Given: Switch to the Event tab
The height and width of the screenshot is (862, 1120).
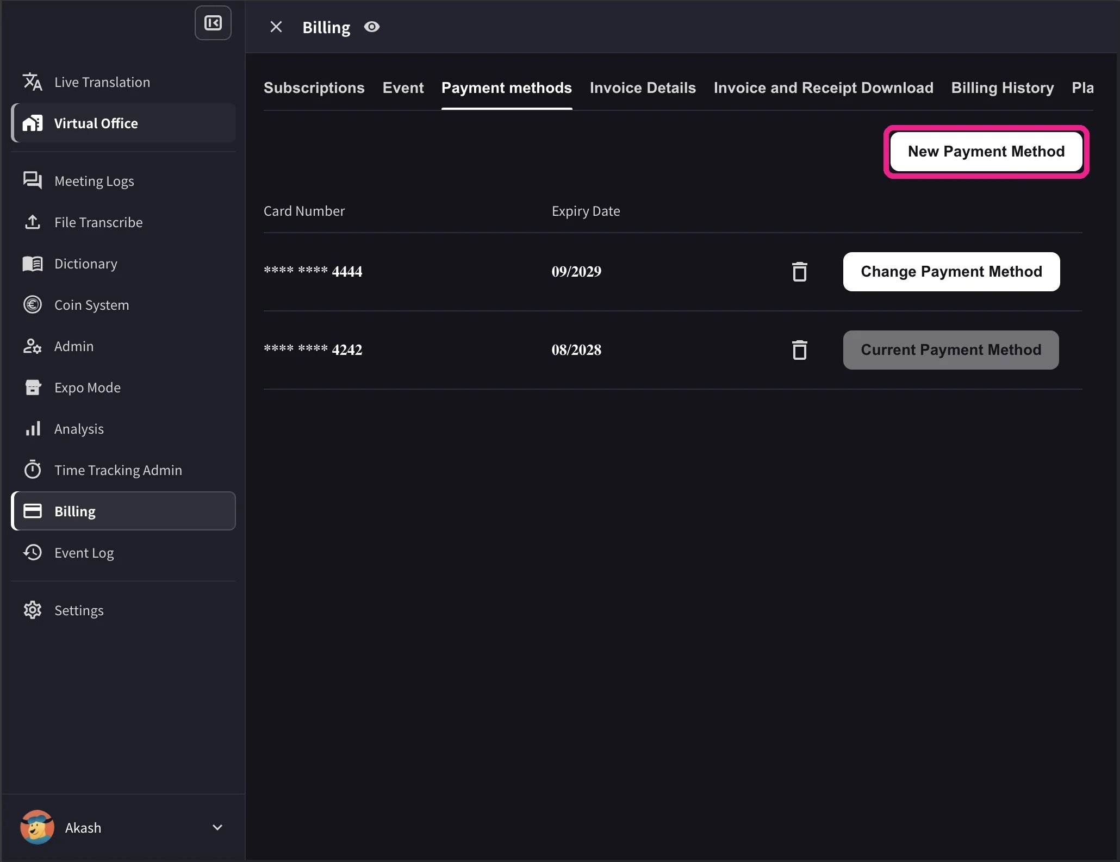Looking at the screenshot, I should pyautogui.click(x=403, y=88).
